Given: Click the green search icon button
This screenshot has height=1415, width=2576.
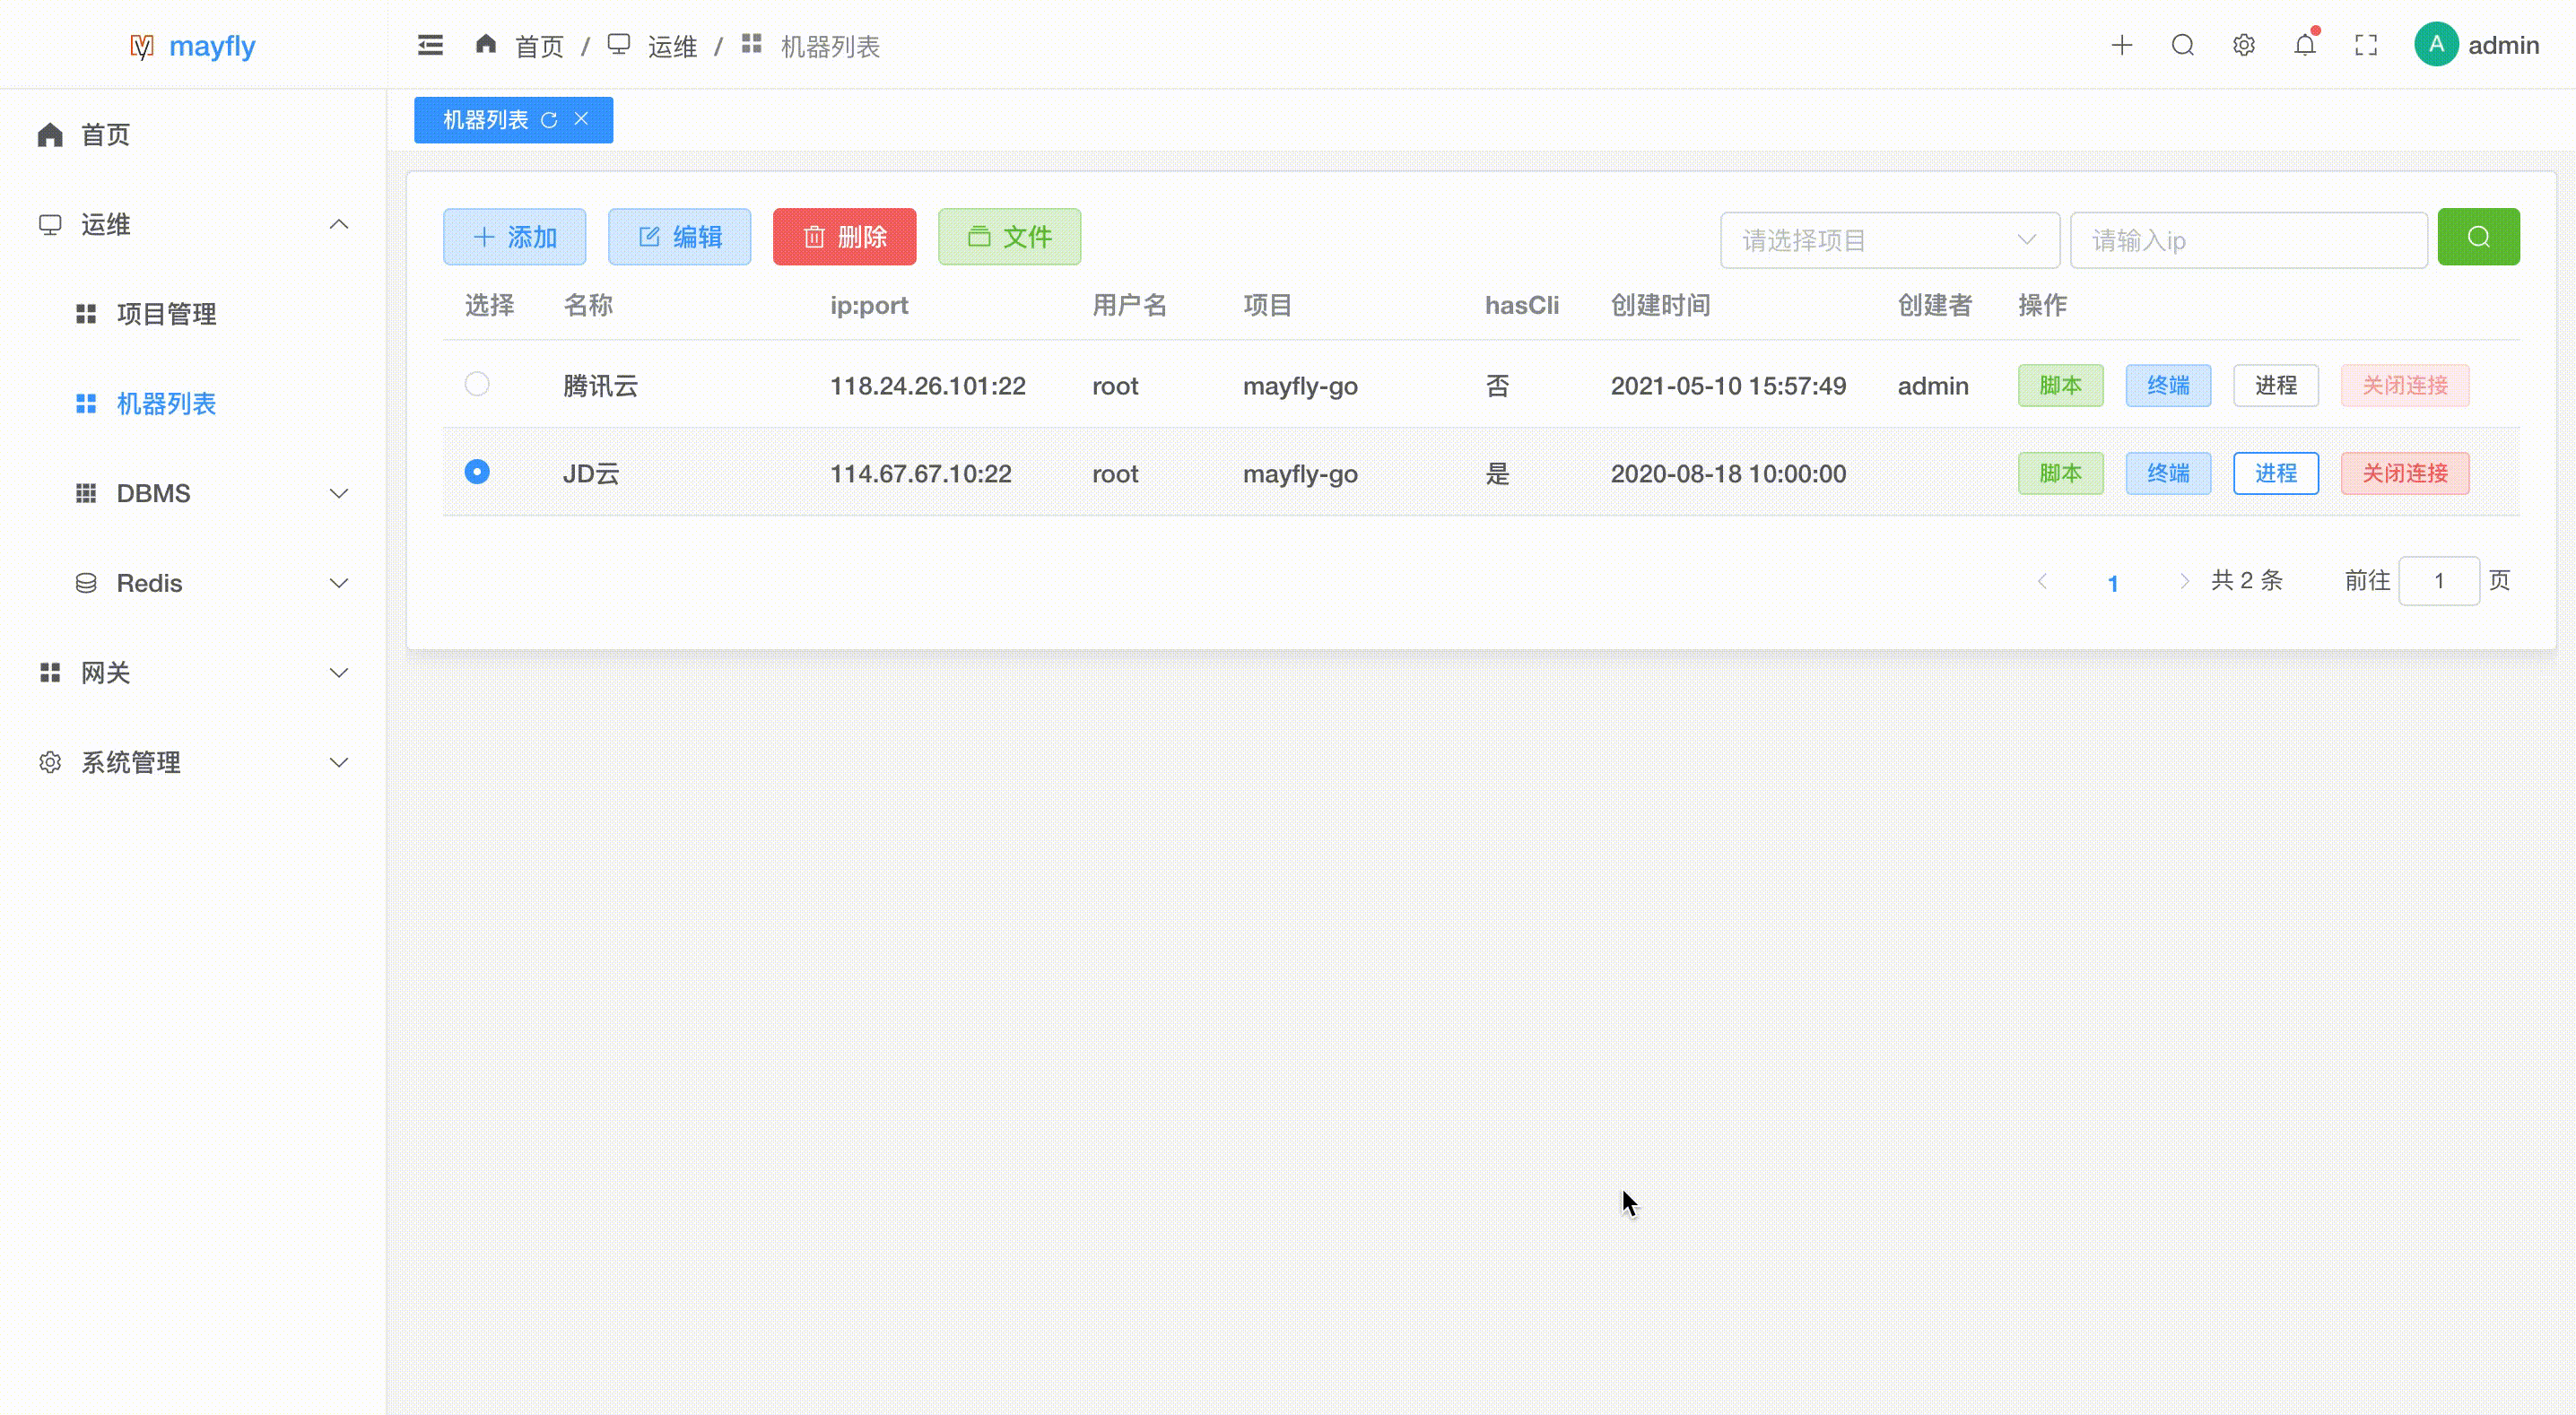Looking at the screenshot, I should coord(2477,237).
